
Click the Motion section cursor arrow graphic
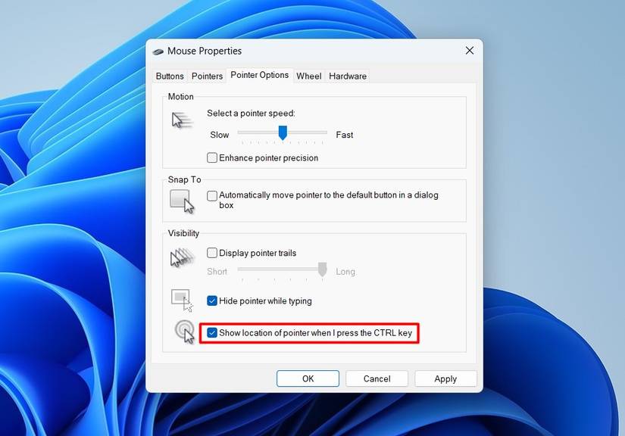(181, 120)
